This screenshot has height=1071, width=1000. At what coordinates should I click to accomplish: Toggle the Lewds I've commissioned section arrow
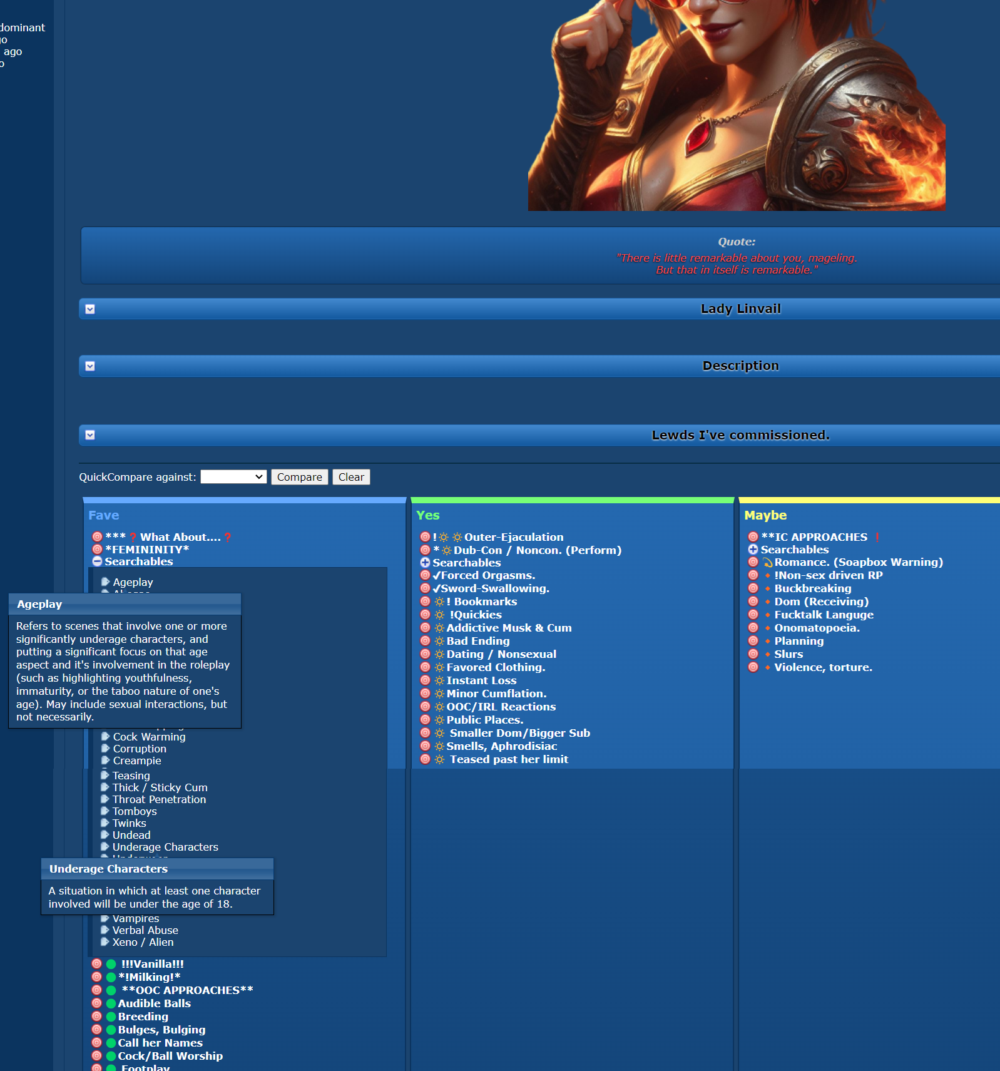90,435
